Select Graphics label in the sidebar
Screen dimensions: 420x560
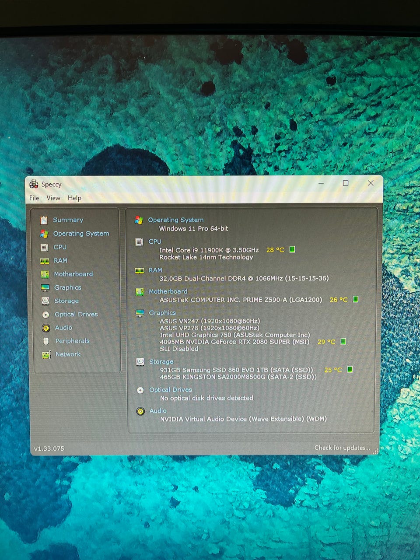pos(68,287)
